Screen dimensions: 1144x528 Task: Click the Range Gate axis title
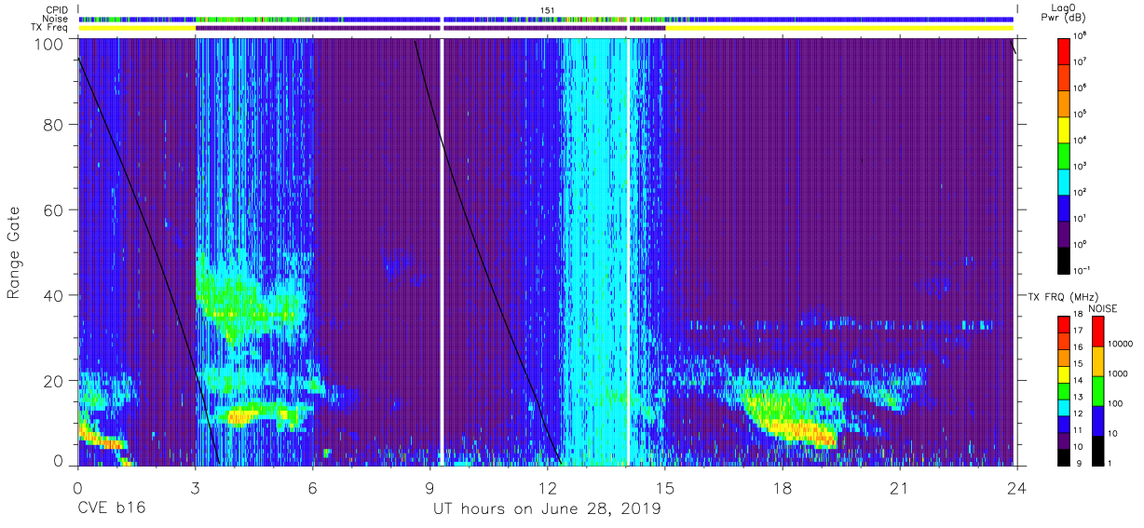click(15, 252)
